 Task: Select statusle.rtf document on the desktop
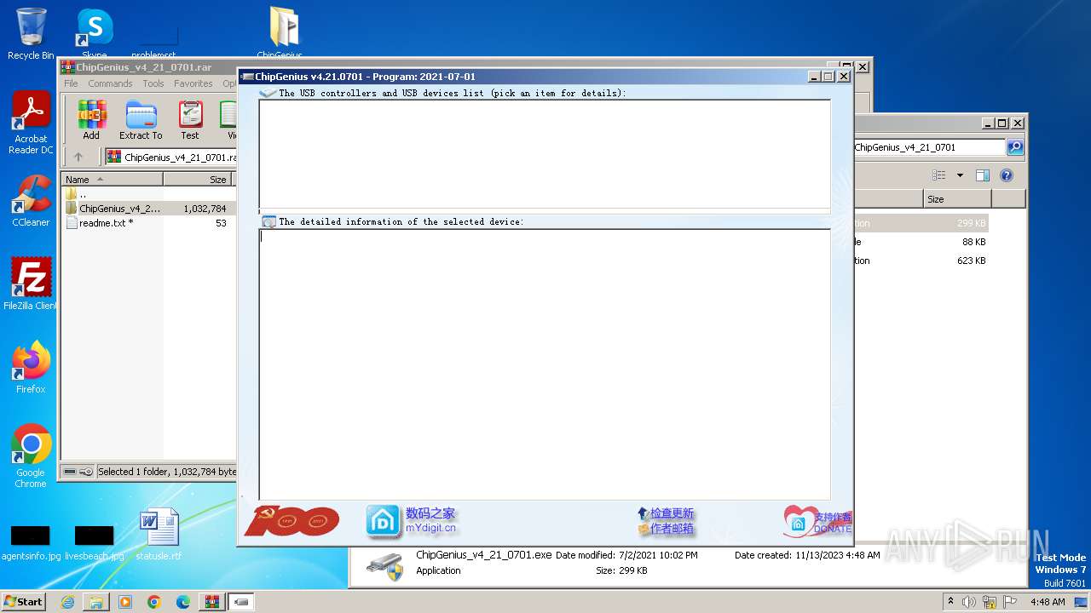pos(159,535)
